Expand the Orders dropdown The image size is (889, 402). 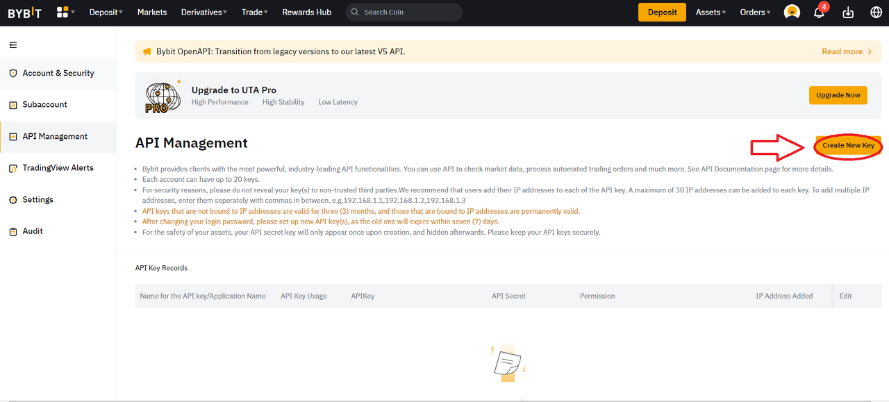(x=755, y=12)
